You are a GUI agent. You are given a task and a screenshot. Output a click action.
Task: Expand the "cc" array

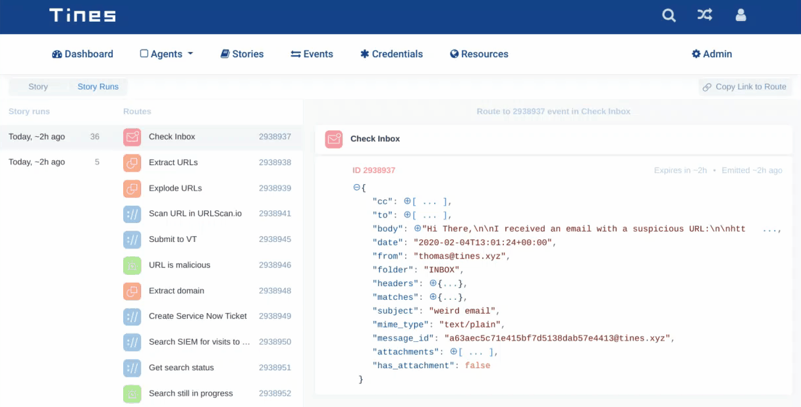tap(407, 201)
